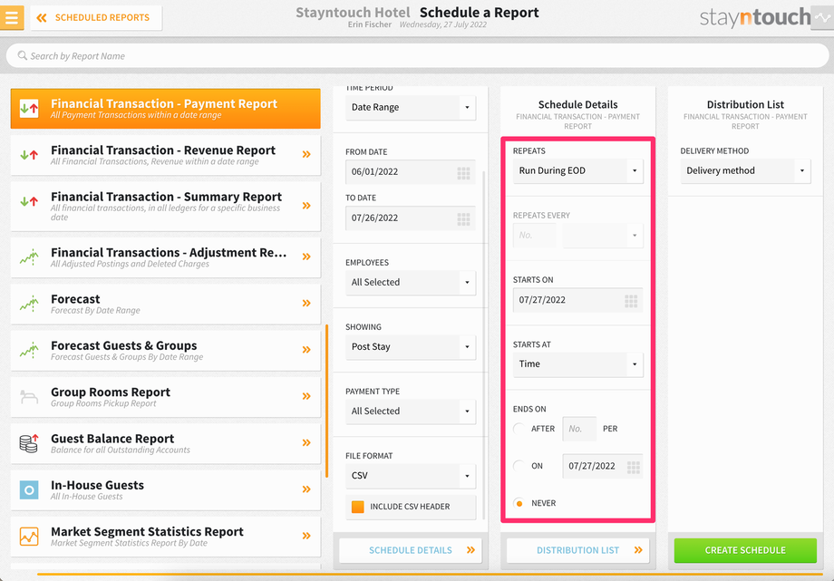
Task: Open the Group Rooms Report
Action: pos(165,396)
